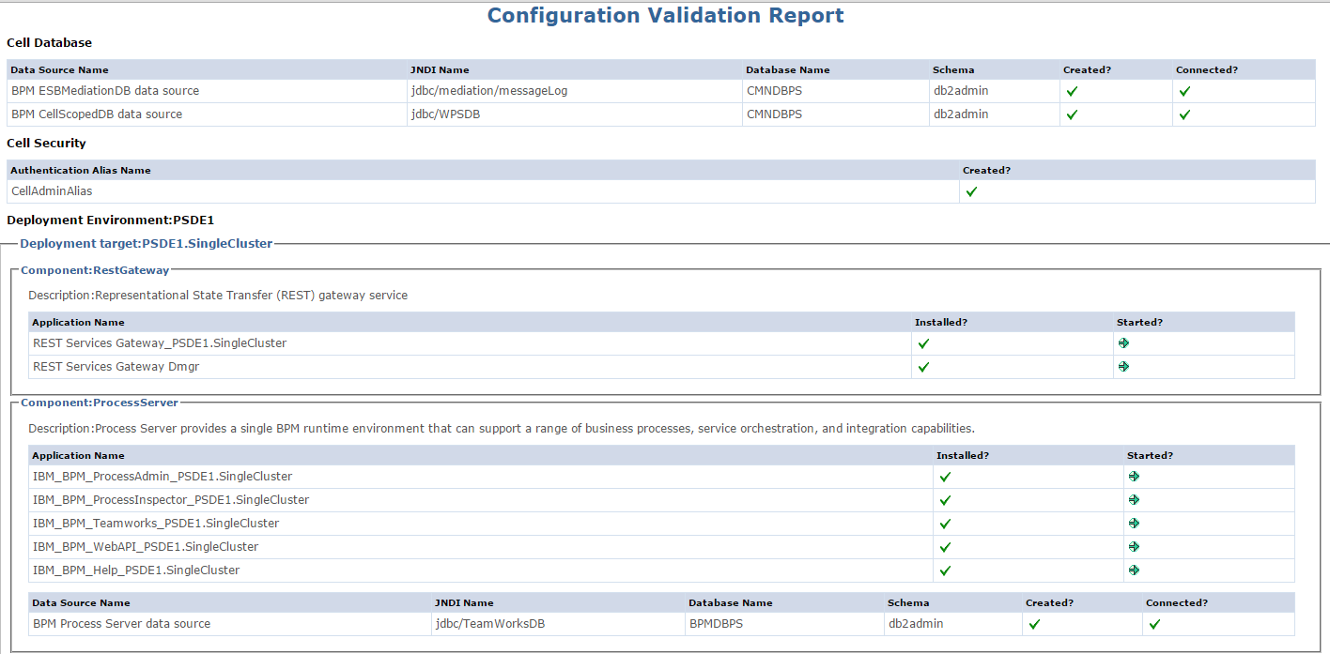Click the Cell Security section heading

(46, 144)
